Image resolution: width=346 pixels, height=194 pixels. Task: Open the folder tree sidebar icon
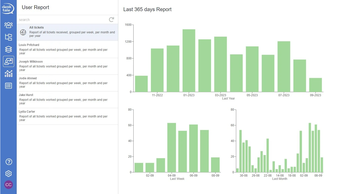coord(8,37)
